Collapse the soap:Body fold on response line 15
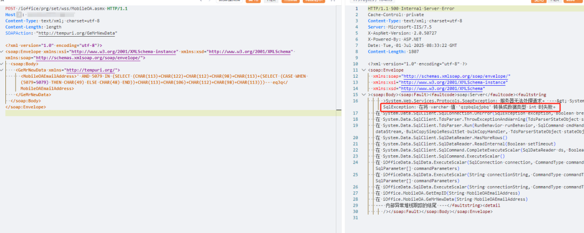The height and width of the screenshot is (233, 584). tap(364, 95)
